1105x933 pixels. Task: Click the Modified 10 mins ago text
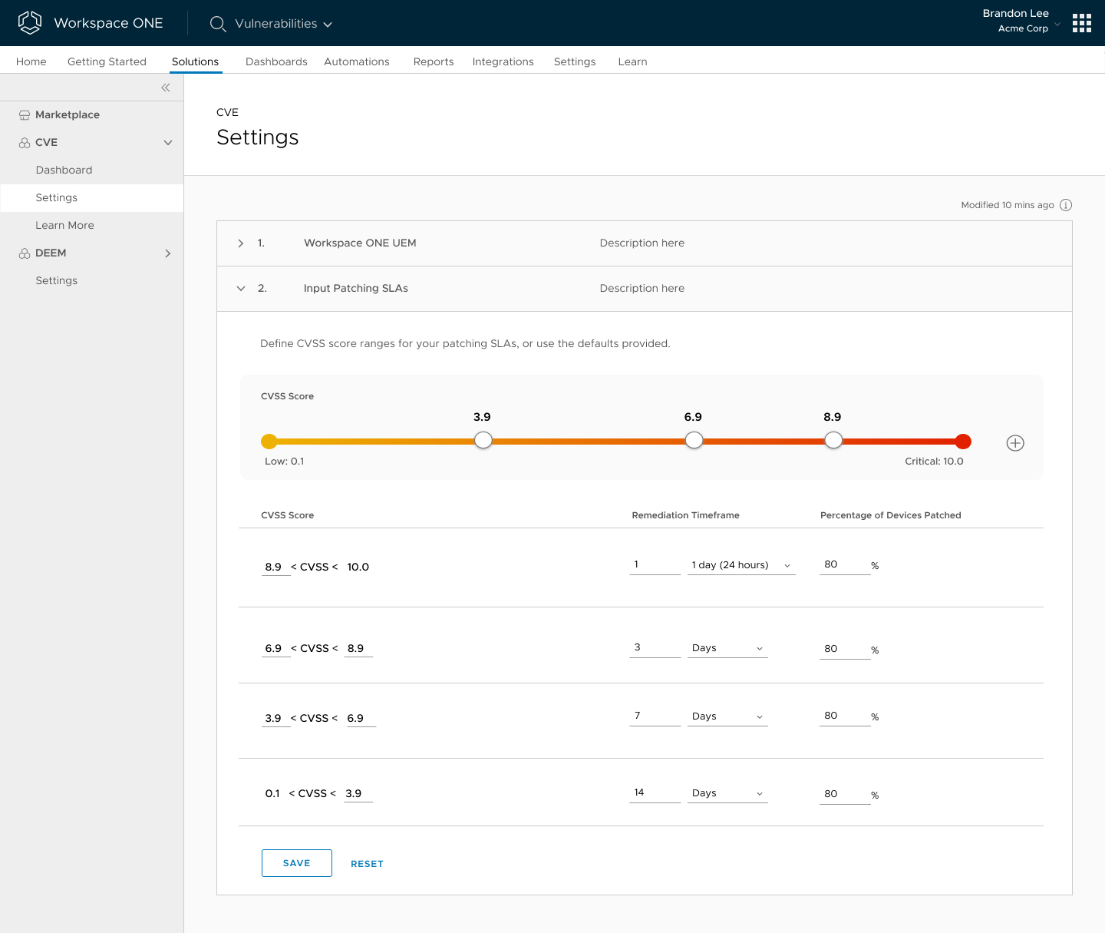[1008, 205]
